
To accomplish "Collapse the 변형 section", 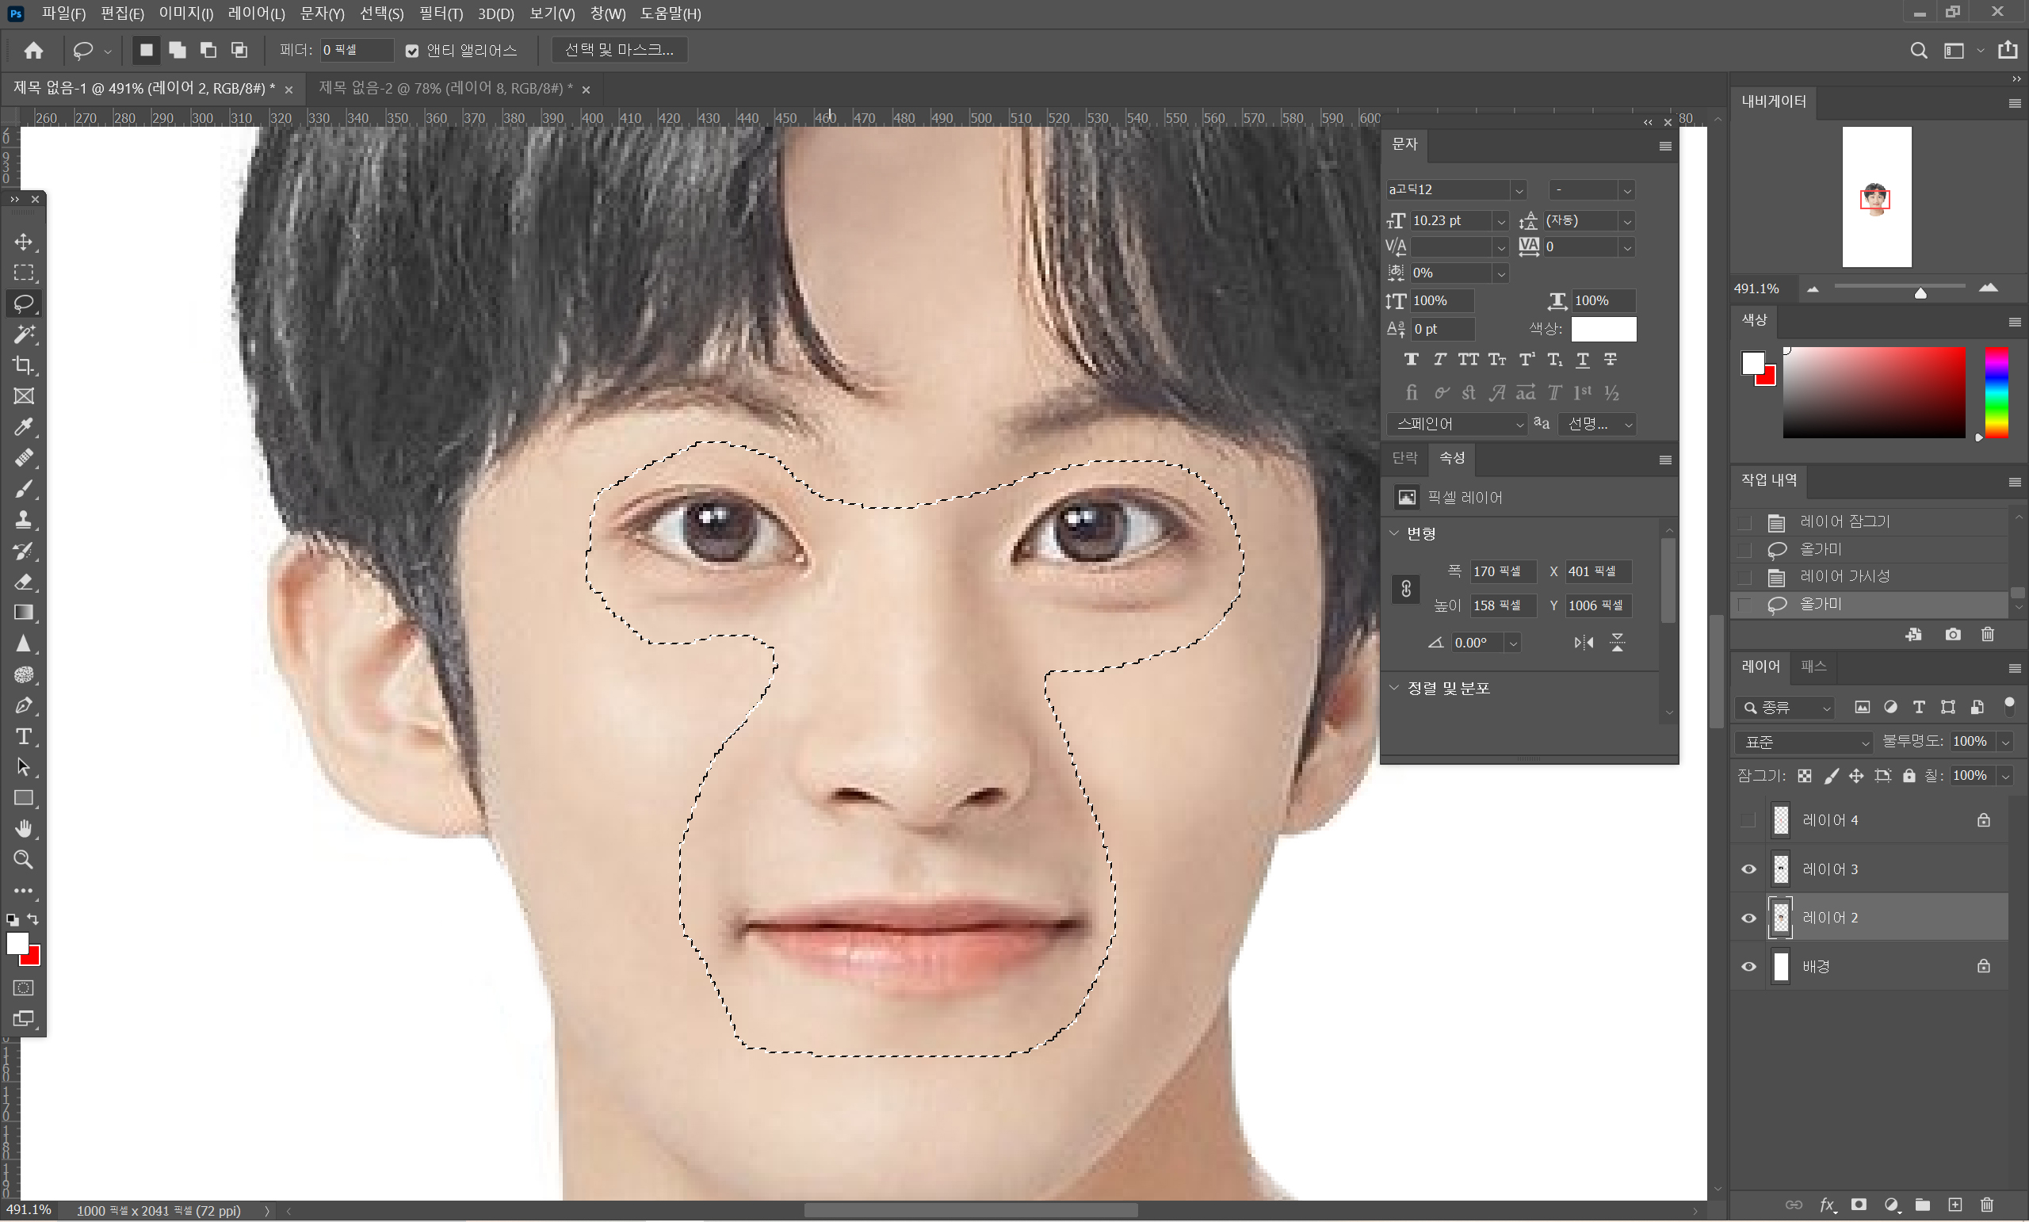I will pyautogui.click(x=1394, y=533).
